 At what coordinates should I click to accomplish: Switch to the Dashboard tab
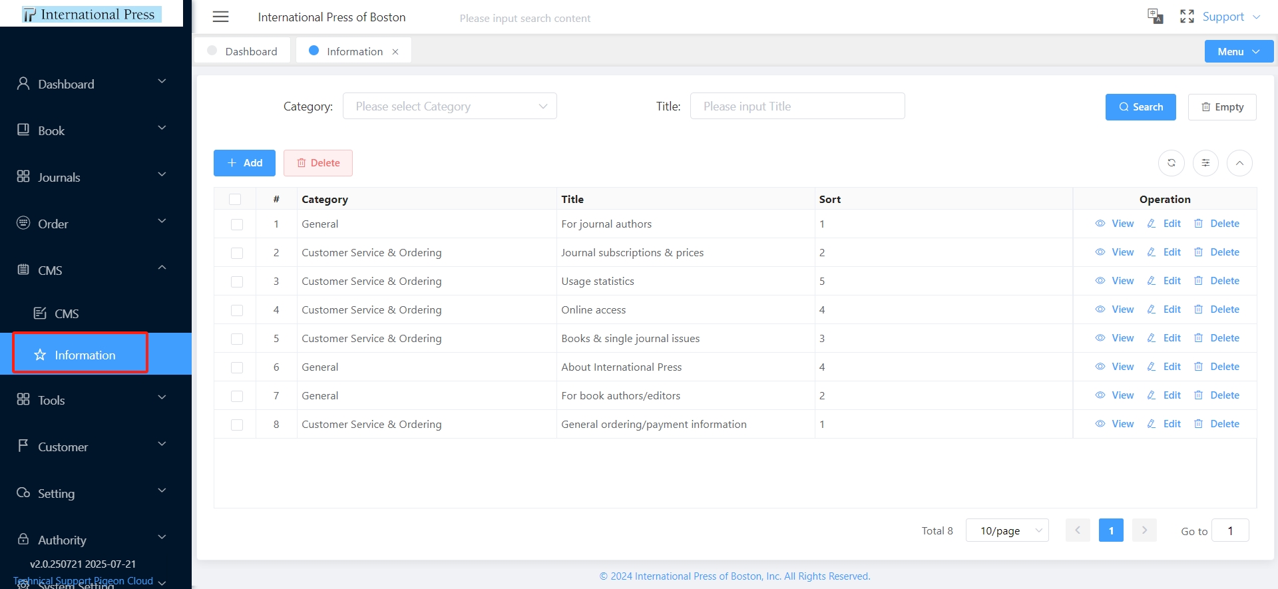(242, 51)
